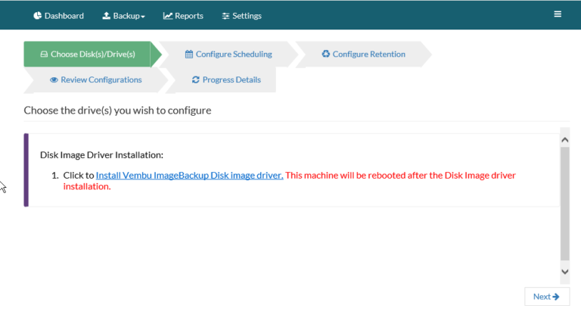
Task: Click the Settings sliders icon
Action: coord(225,16)
